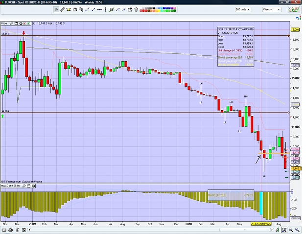The width and height of the screenshot is (306, 234).
Task: Click the green up arrow marker on chart
Action: (2, 117)
